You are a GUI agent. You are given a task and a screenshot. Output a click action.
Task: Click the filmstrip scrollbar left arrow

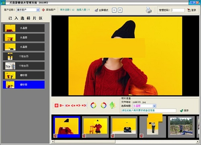point(53,142)
